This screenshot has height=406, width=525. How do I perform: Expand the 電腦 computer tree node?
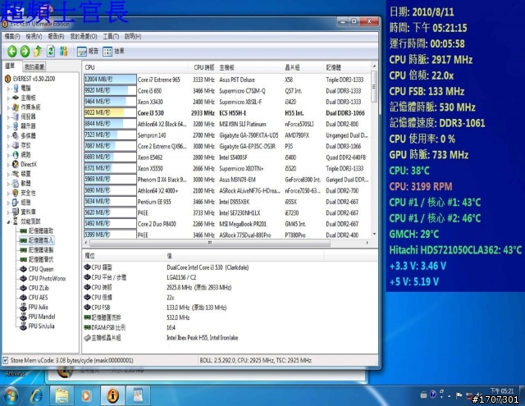point(8,89)
